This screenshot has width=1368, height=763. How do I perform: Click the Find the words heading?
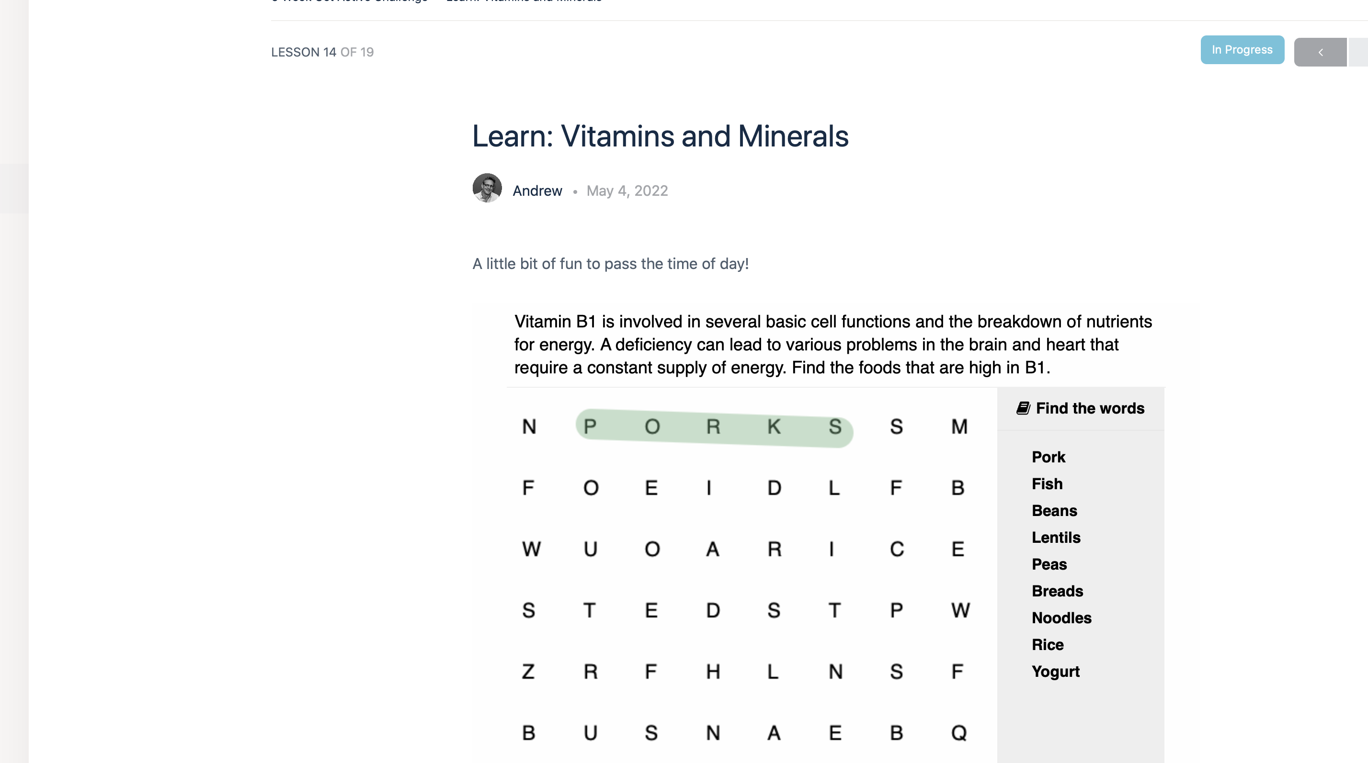pos(1090,408)
